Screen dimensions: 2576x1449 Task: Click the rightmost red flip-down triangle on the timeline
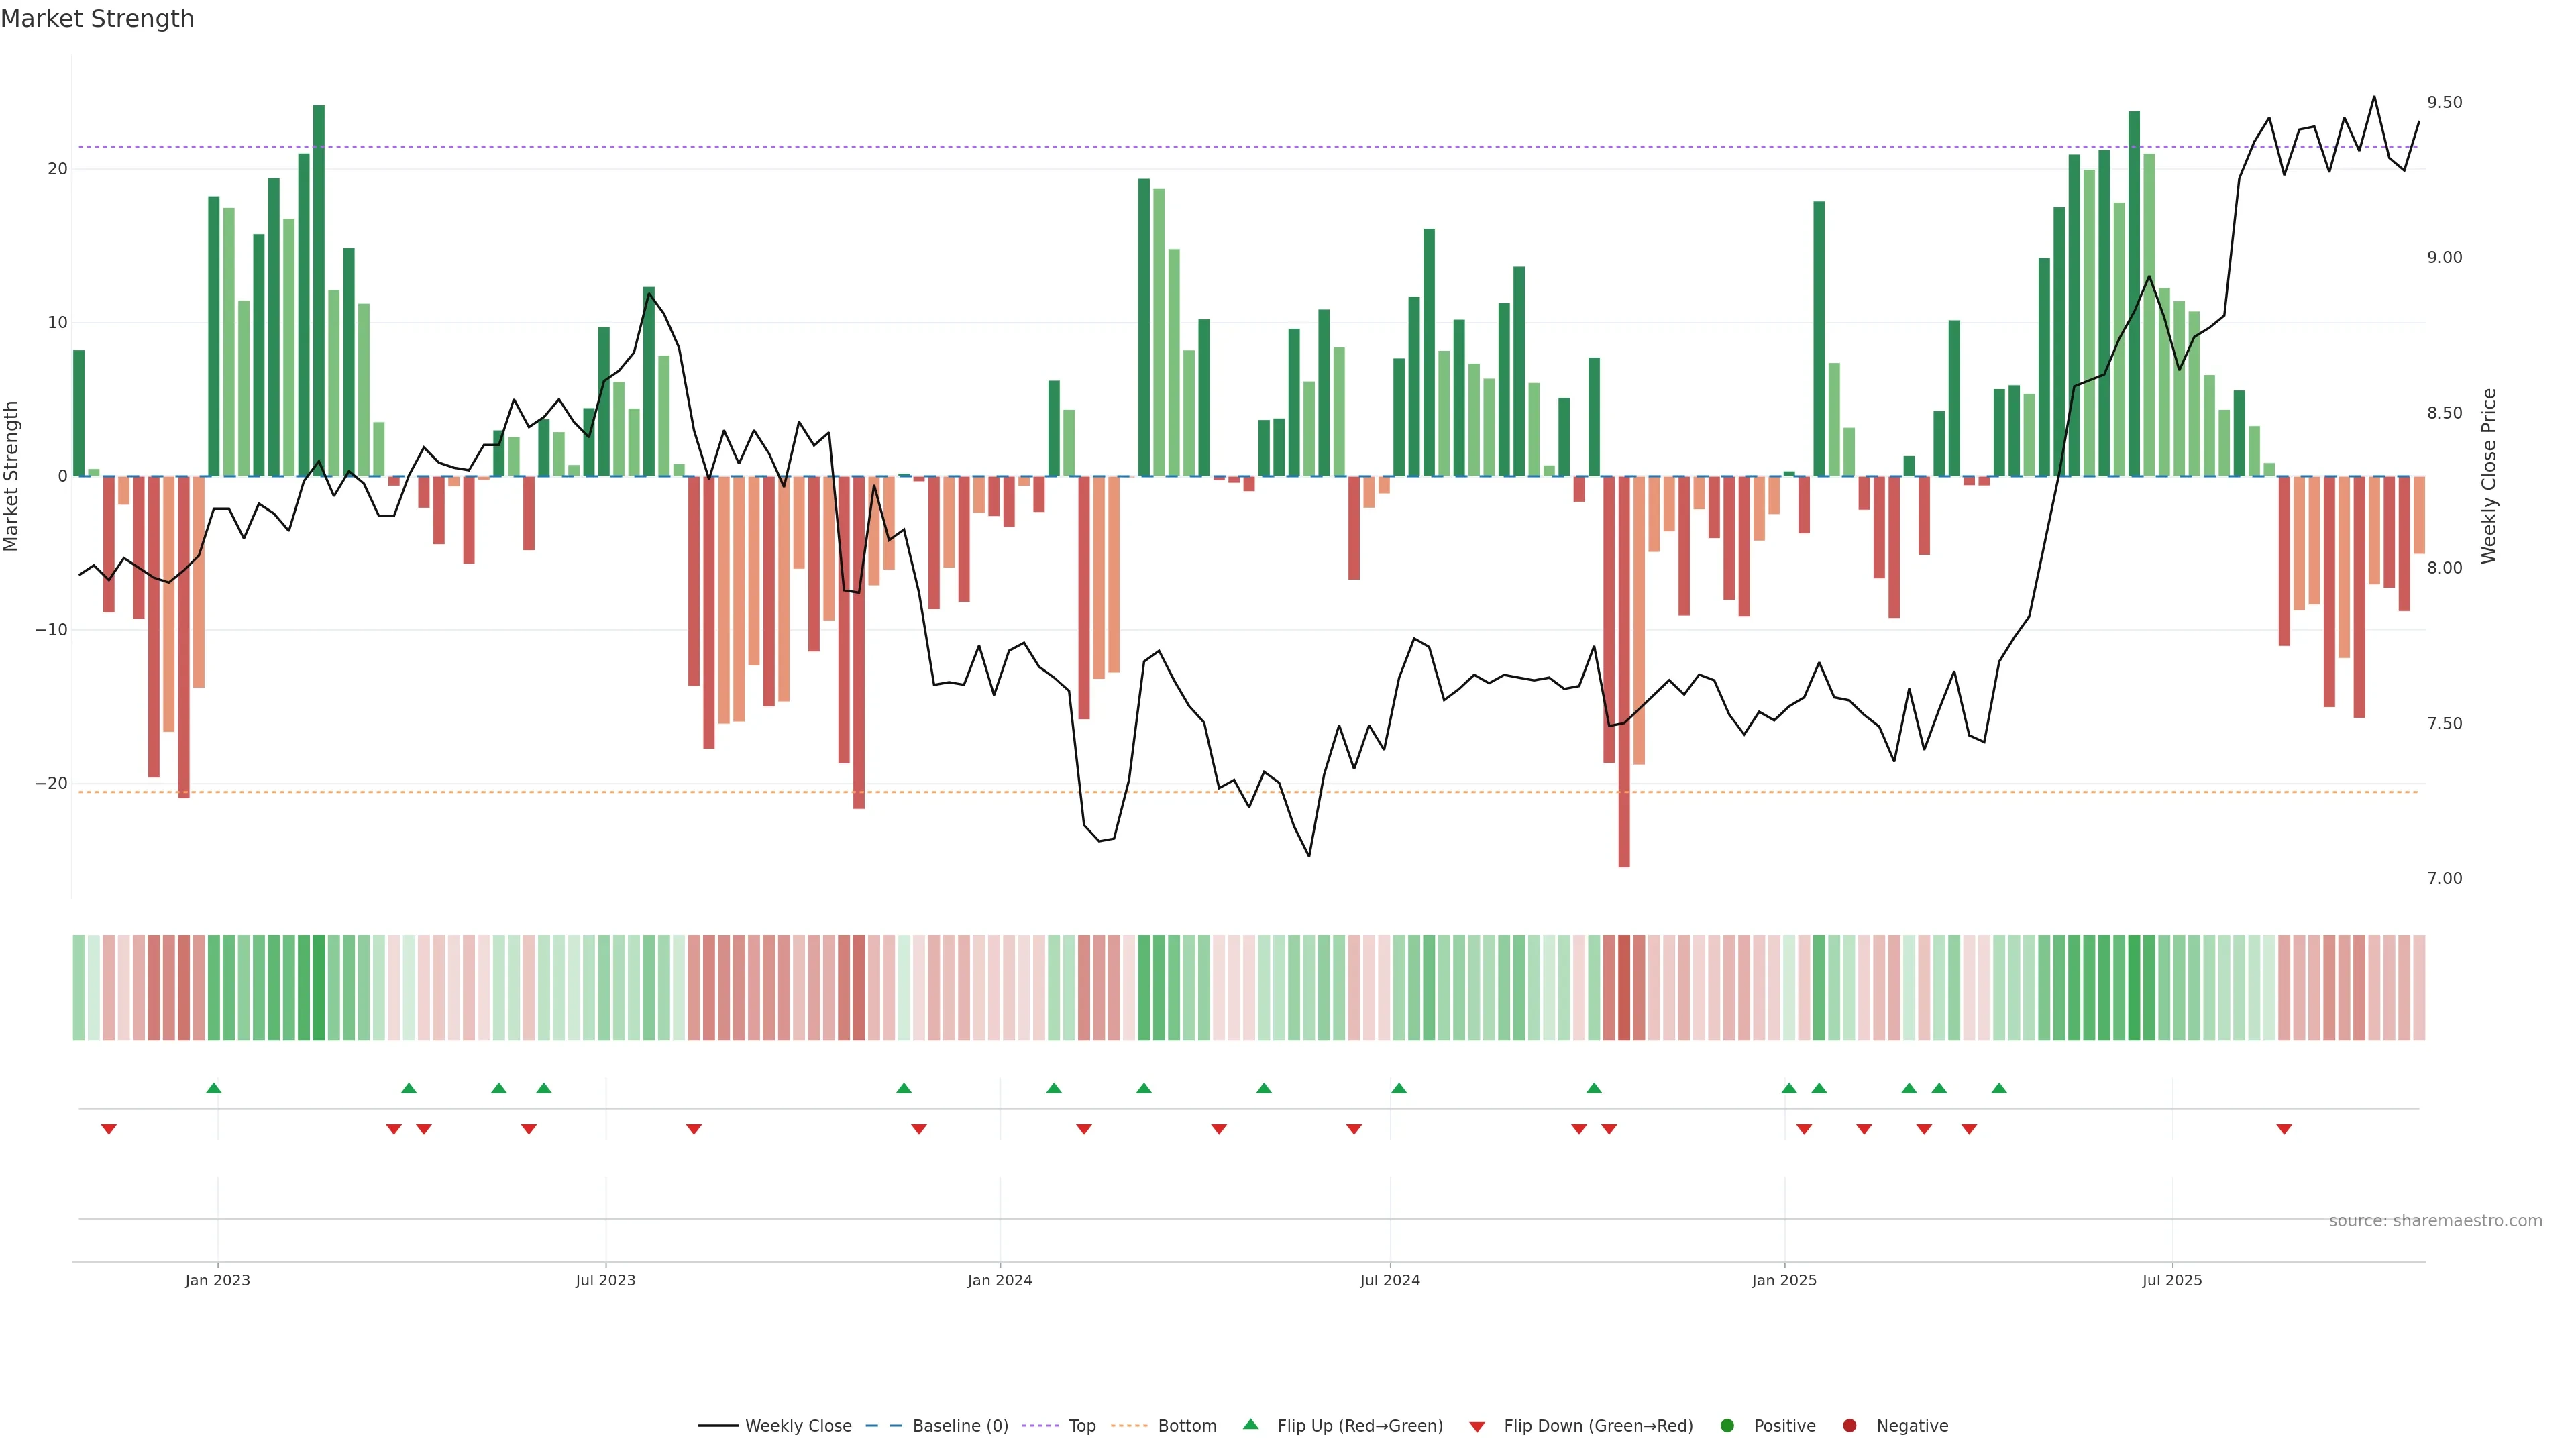click(x=2284, y=1129)
